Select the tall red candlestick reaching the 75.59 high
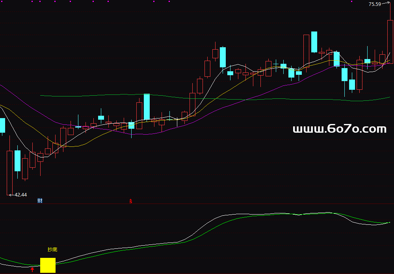The width and height of the screenshot is (394, 274). pyautogui.click(x=390, y=33)
